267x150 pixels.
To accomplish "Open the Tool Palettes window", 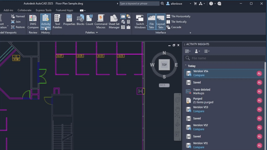I will tap(57, 22).
